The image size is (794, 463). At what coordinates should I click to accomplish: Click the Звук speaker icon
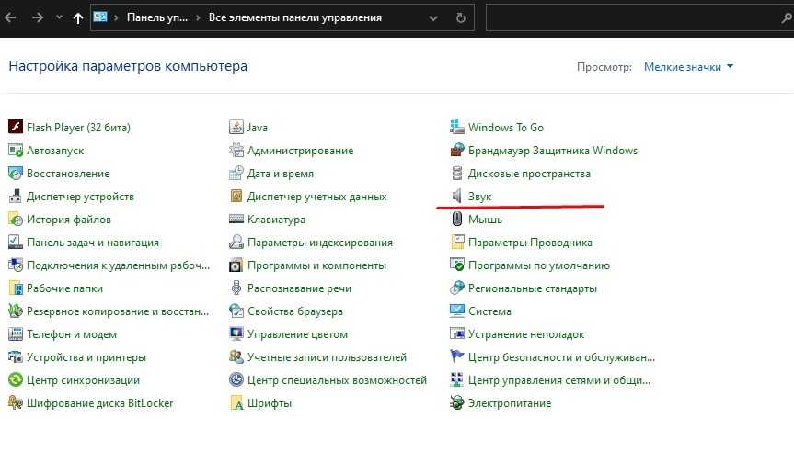coord(457,197)
